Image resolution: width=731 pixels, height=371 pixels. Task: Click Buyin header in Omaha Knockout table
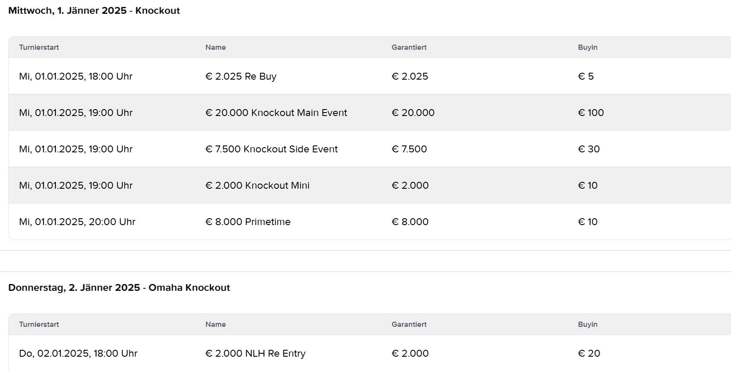(x=587, y=324)
